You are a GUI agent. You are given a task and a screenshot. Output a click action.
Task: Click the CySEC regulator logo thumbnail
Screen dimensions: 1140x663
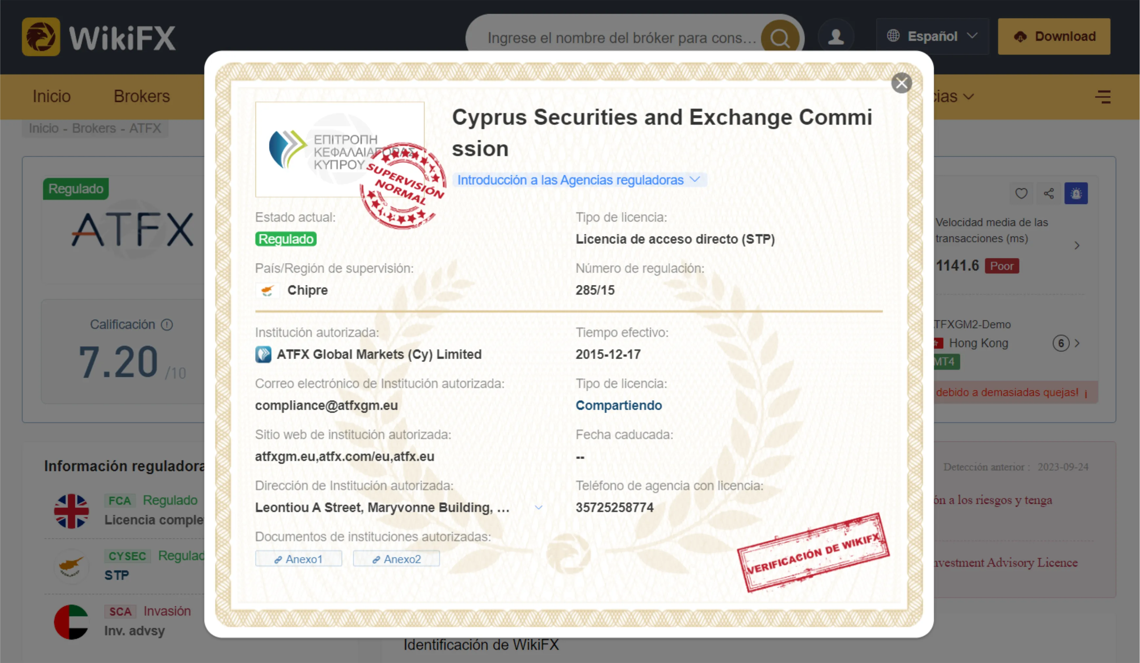point(340,149)
